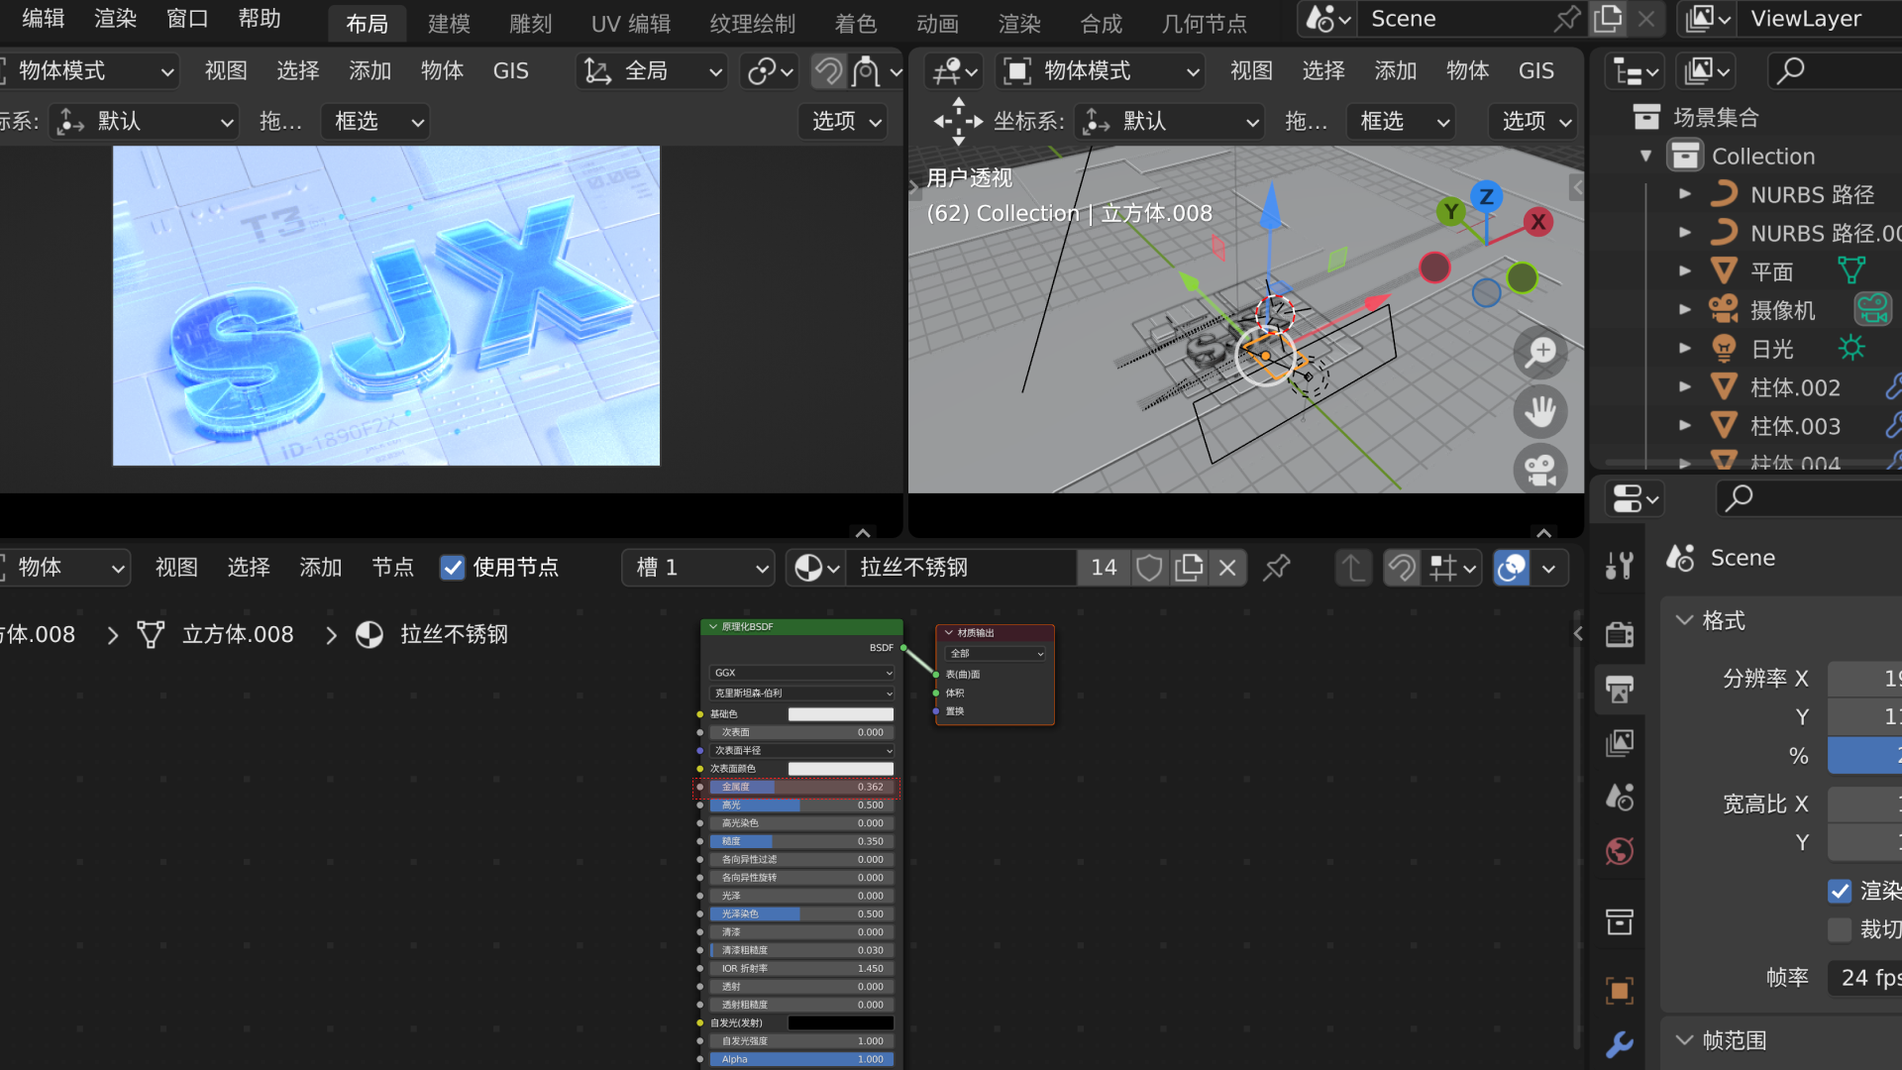Open the 槽 1 slot dropdown
1902x1070 pixels.
coord(698,567)
